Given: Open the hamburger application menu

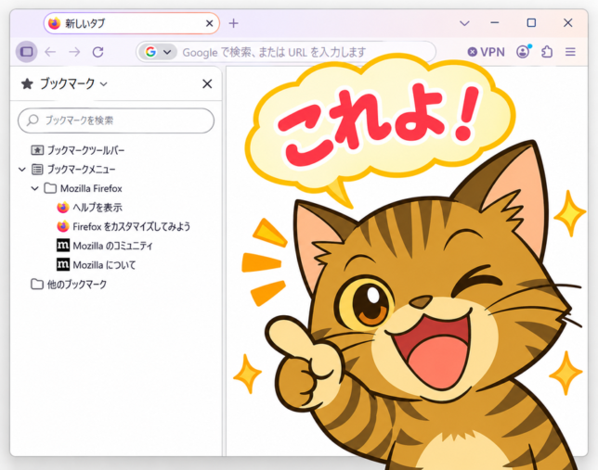Looking at the screenshot, I should coord(570,52).
